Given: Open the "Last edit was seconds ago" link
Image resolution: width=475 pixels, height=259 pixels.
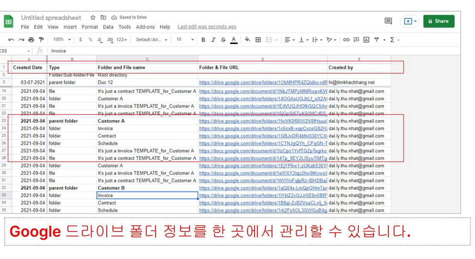Looking at the screenshot, I should [x=207, y=27].
